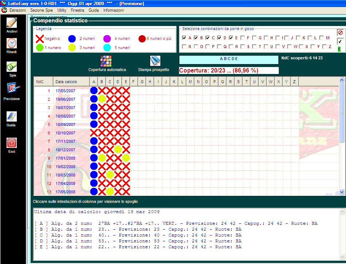346x264 pixels.
Task: Open the Archivi section icon
Action: click(12, 23)
